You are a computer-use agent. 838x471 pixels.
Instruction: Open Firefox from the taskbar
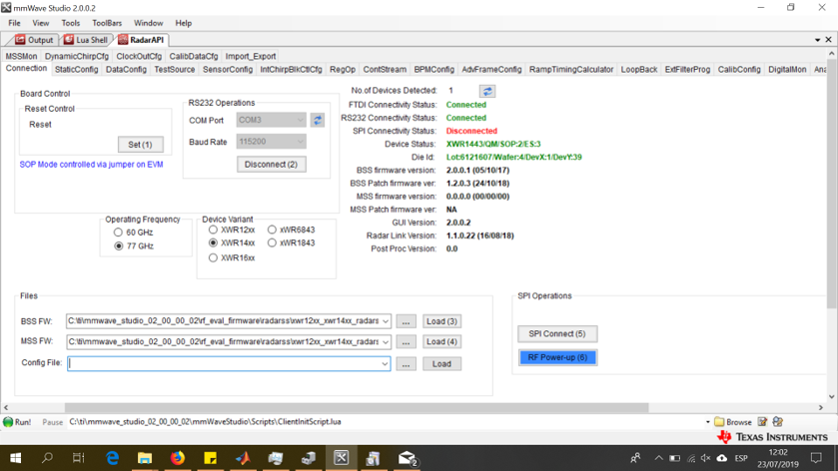tap(178, 458)
